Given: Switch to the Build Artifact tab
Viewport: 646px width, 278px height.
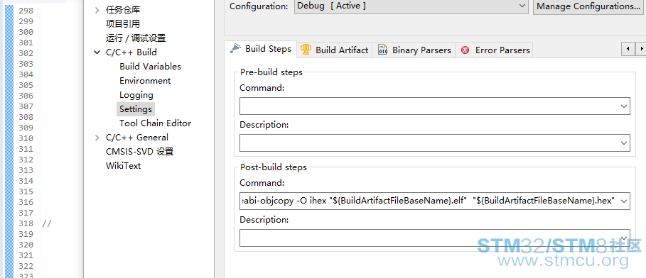Looking at the screenshot, I should tap(334, 50).
